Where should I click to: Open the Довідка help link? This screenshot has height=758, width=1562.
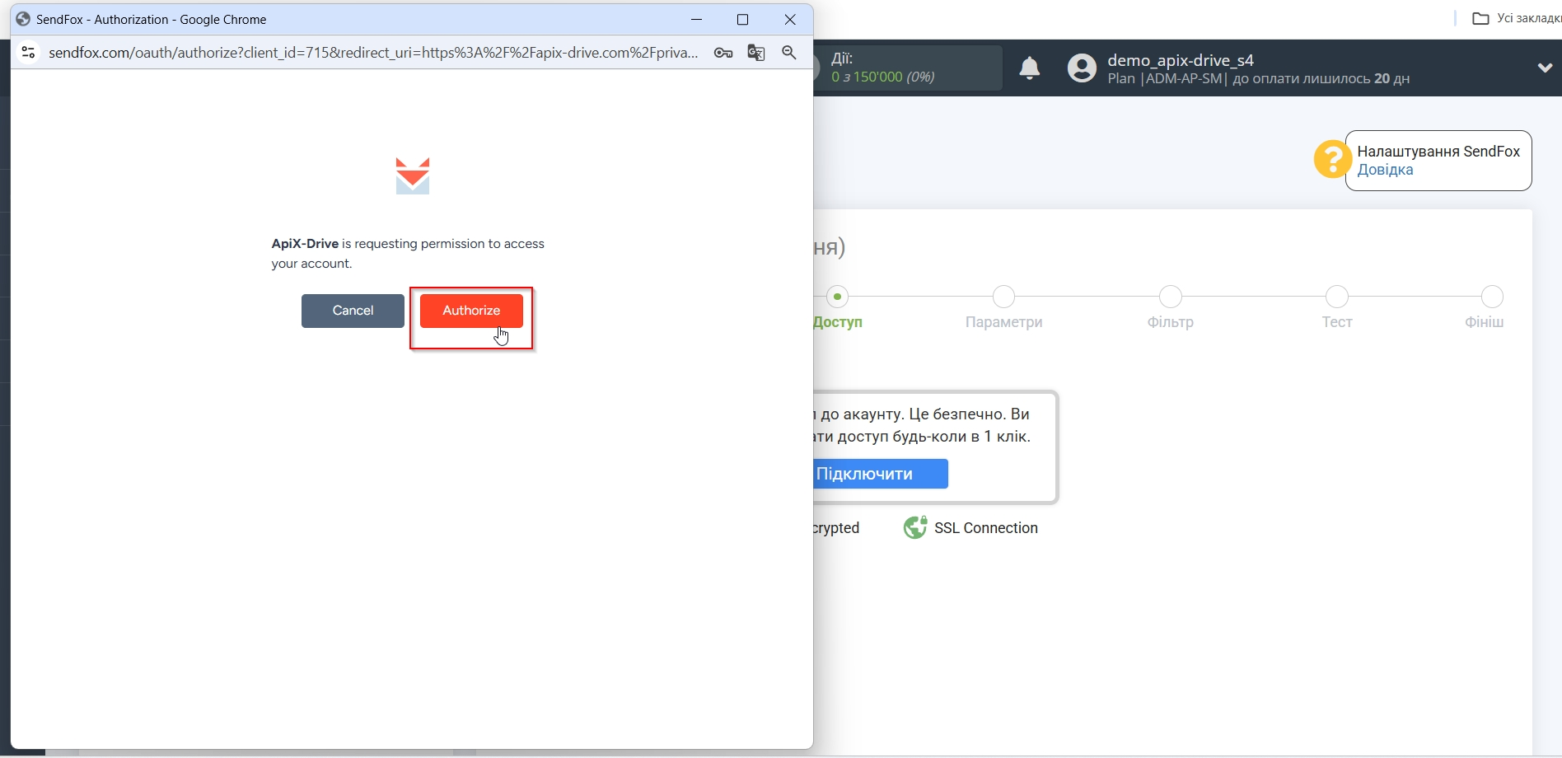[1385, 170]
